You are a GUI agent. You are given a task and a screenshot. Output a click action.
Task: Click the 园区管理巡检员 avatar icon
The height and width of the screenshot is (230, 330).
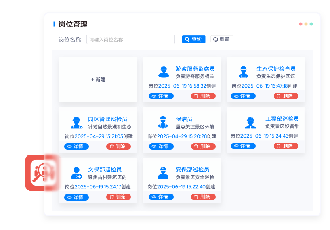pyautogui.click(x=76, y=122)
